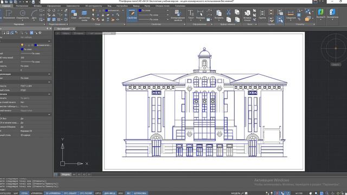Click the Mirror tool in modify panel
This screenshot has width=347, height=195.
(54, 15)
